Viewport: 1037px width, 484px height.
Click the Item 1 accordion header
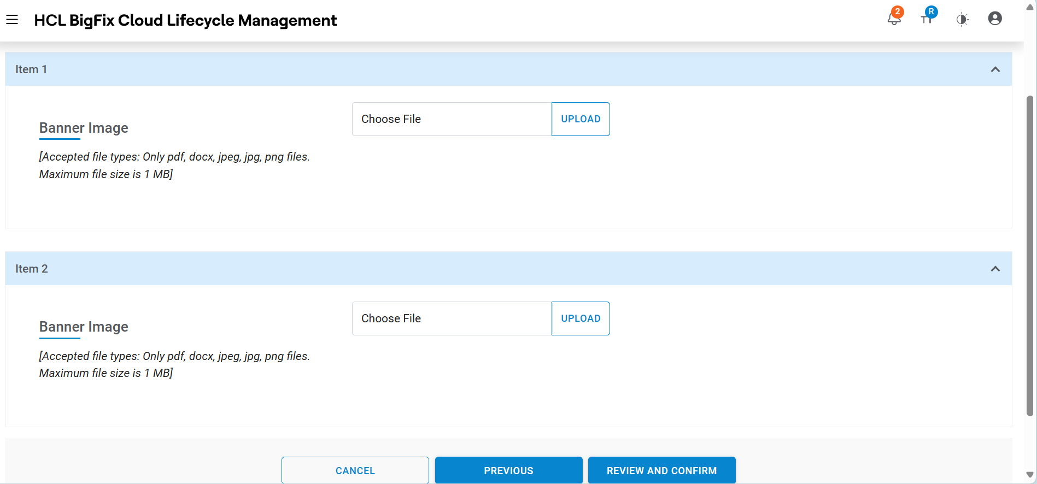492,69
